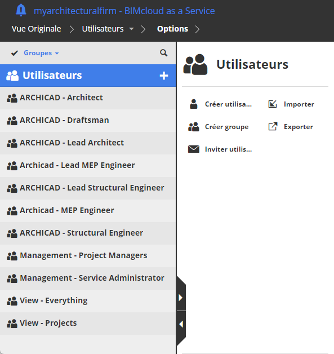Select ARCHICAD - Structural Engineer group

[x=88, y=233]
